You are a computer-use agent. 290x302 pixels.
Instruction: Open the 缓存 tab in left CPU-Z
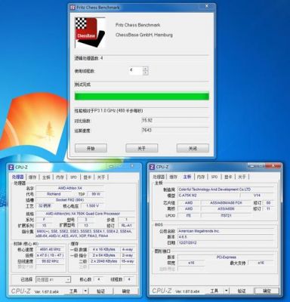point(32,177)
